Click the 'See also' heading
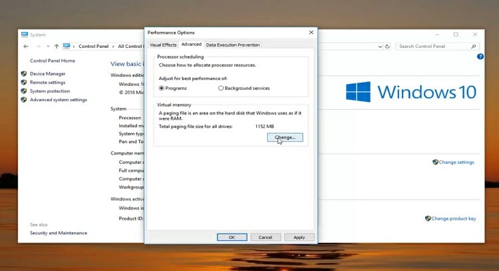This screenshot has height=271, width=499. (x=39, y=224)
